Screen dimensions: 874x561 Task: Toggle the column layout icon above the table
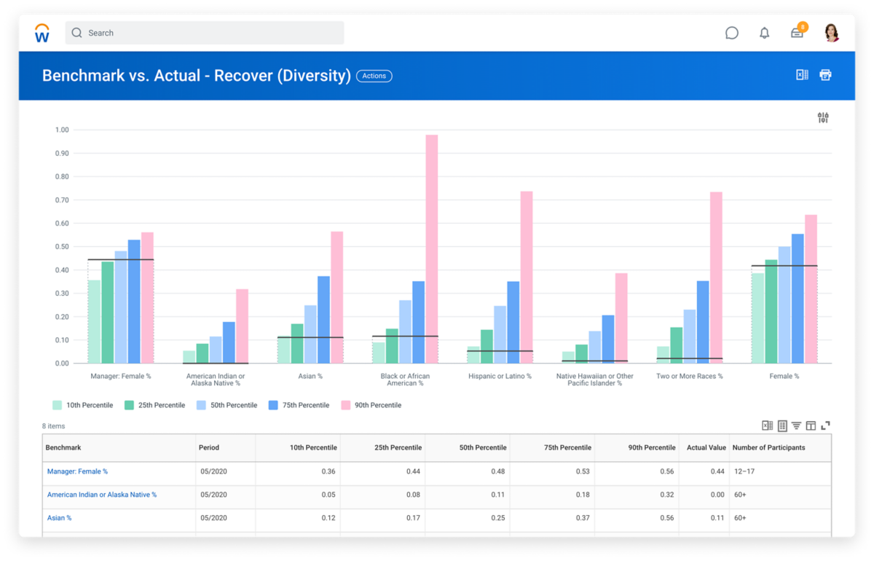(x=811, y=425)
